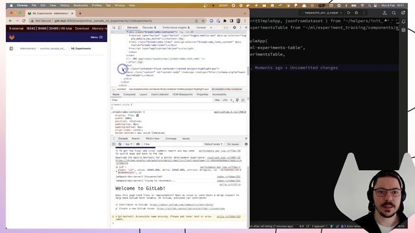Open the drawer three-dot menu
This screenshot has height=233, width=415.
tap(114, 139)
